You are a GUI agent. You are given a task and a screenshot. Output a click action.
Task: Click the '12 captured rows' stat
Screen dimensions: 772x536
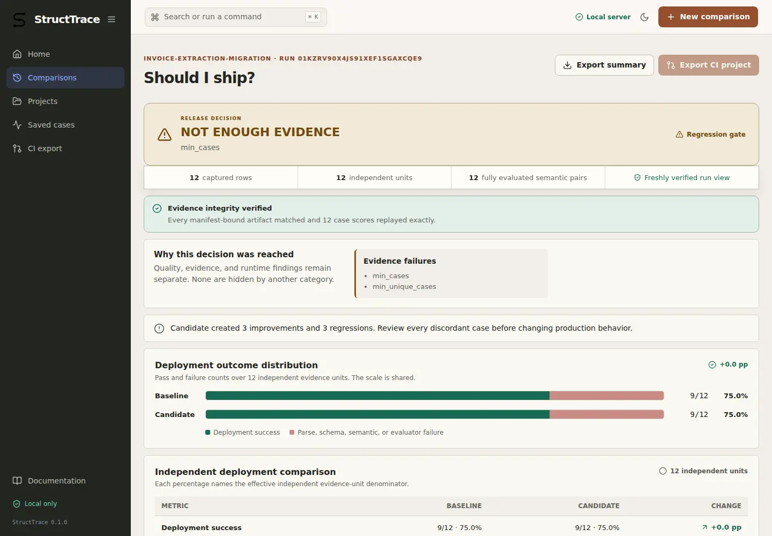pos(221,178)
